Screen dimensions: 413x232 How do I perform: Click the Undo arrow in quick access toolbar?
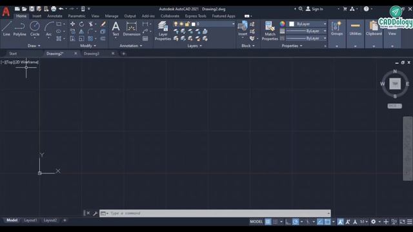(x=61, y=9)
